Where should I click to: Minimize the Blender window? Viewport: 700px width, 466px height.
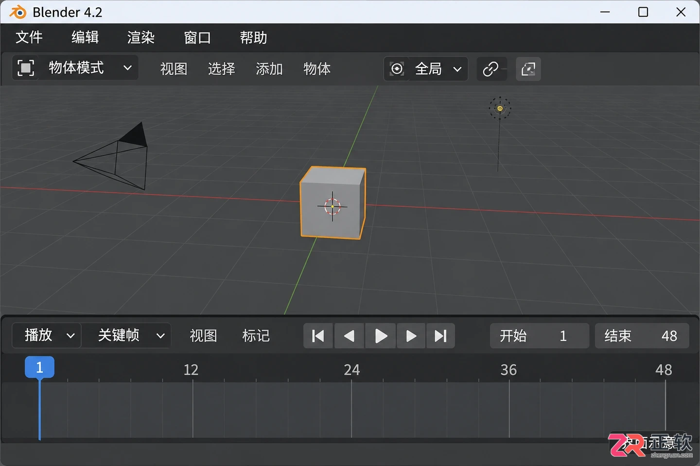(x=605, y=12)
